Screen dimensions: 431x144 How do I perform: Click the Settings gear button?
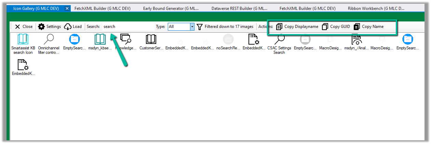coord(49,27)
